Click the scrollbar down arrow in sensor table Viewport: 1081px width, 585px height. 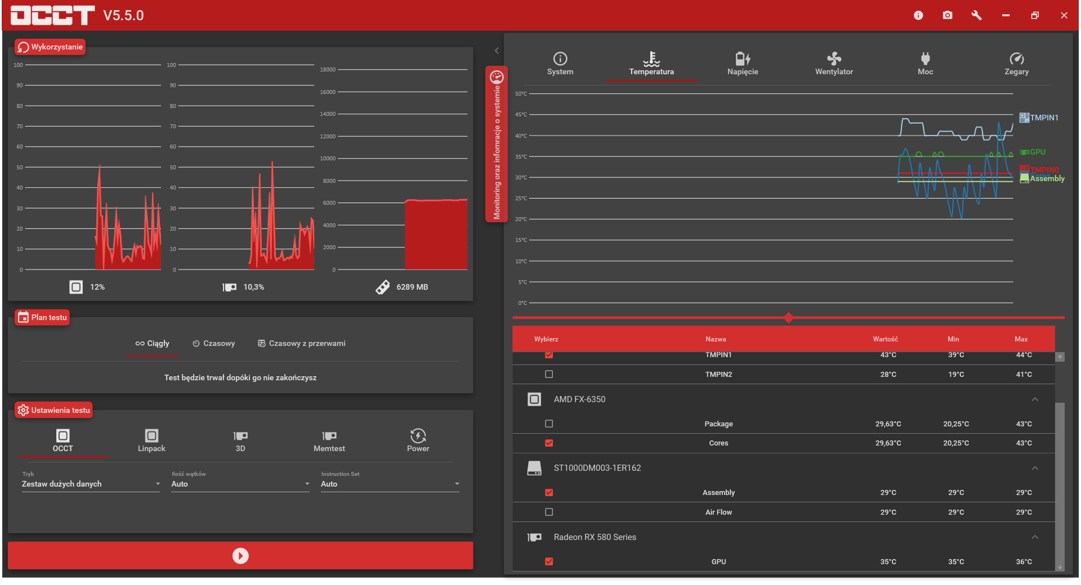(1060, 567)
